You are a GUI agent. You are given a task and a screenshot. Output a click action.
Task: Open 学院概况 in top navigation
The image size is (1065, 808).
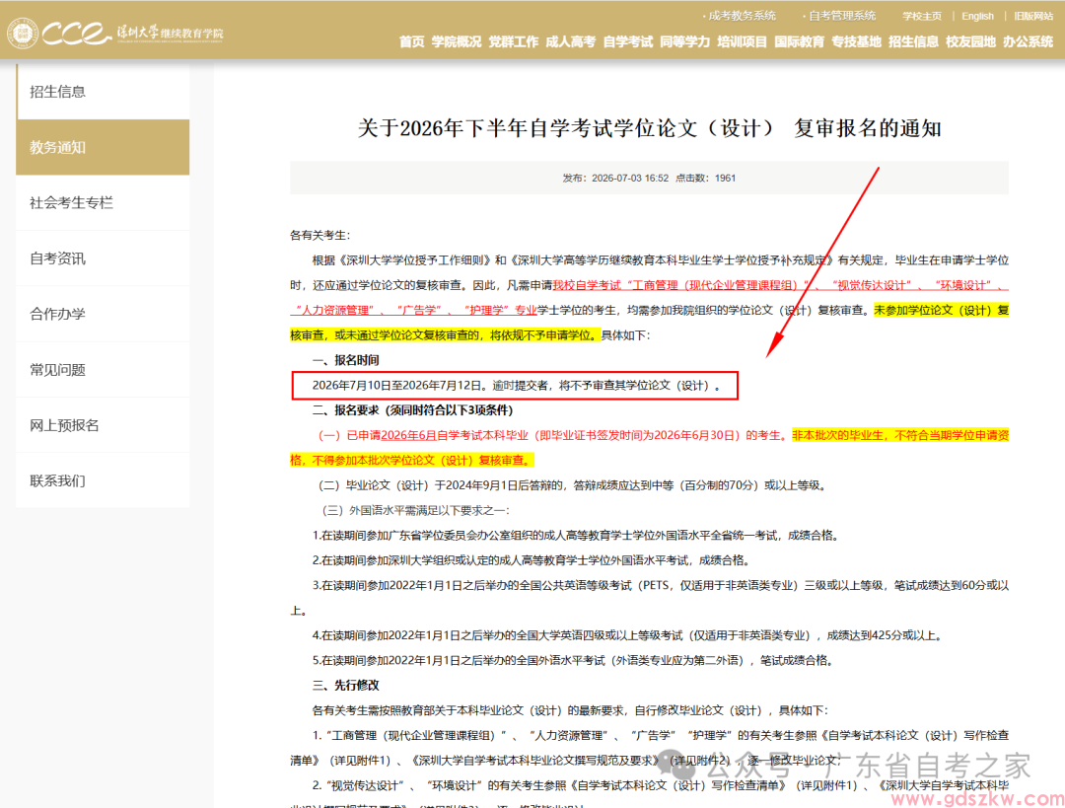[x=457, y=42]
